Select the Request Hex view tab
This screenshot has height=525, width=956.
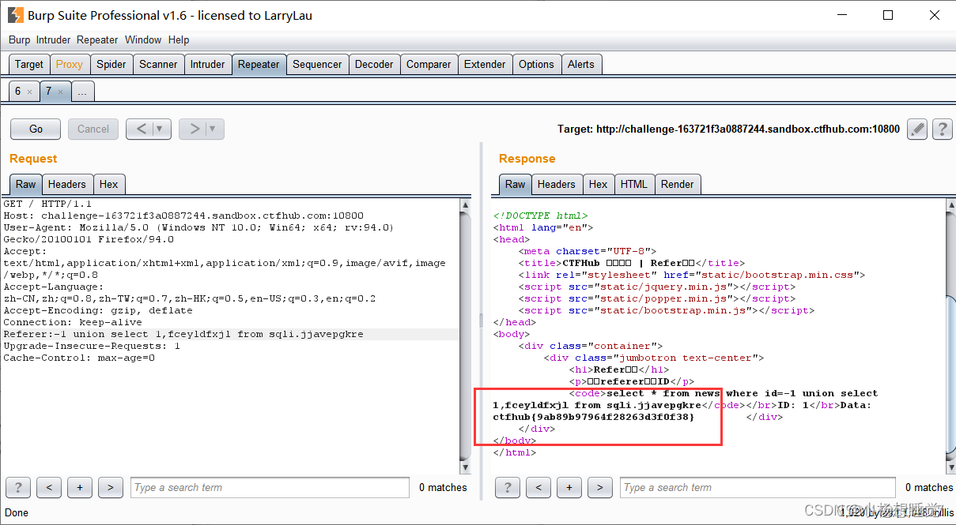pos(109,184)
